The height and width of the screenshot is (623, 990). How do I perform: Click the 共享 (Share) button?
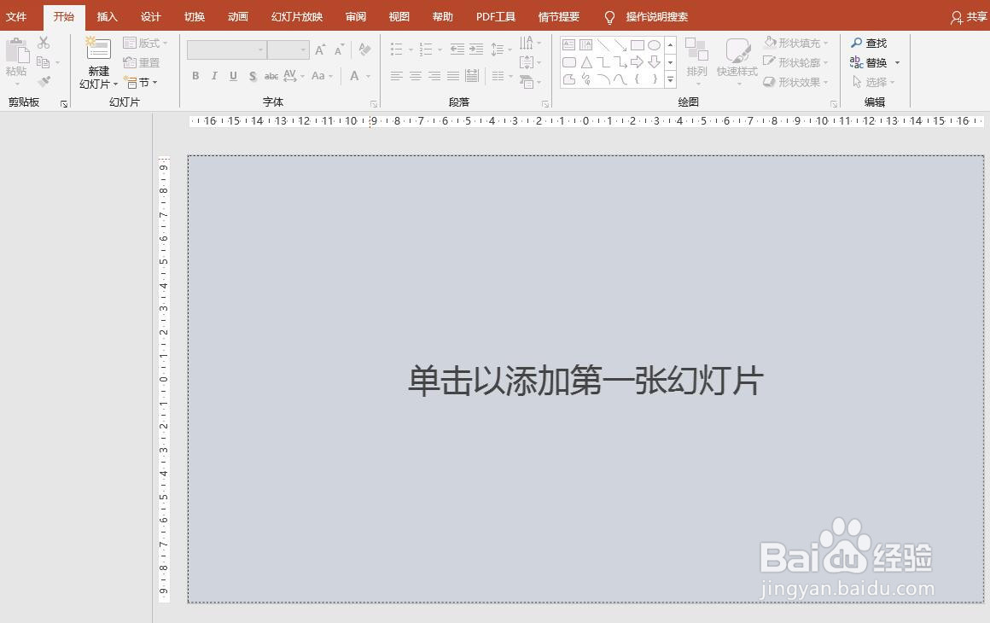click(966, 16)
